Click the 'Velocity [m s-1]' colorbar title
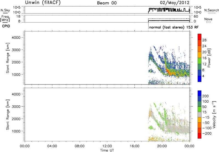 pos(214,114)
